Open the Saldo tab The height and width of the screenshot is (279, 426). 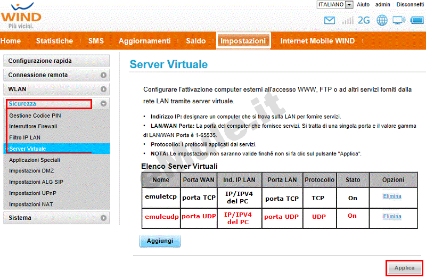point(195,41)
